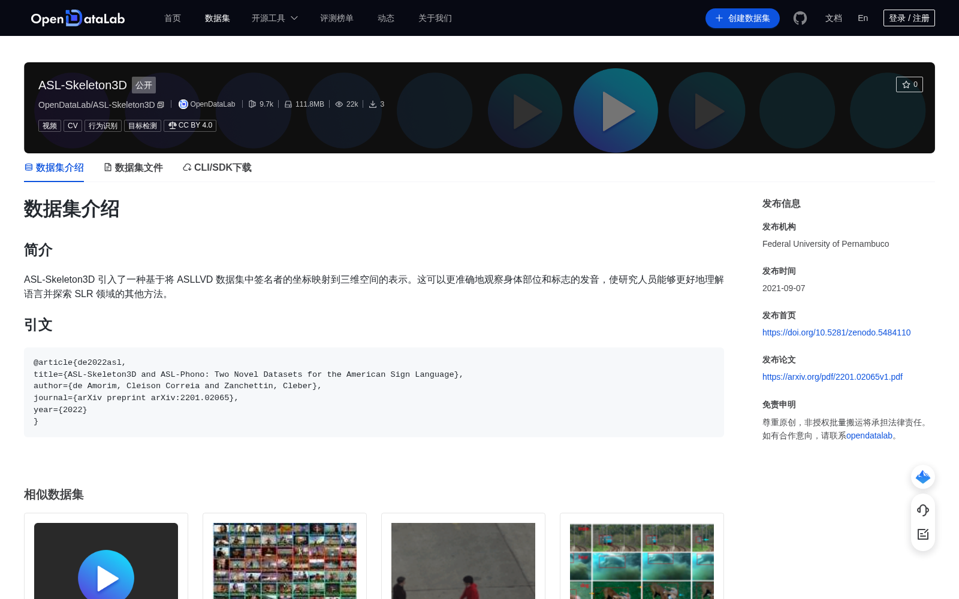This screenshot has height=599, width=959.
Task: Click the 简介 heading
Action: (38, 250)
